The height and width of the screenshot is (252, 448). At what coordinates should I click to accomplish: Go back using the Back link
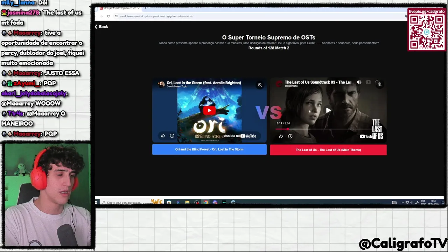[x=101, y=27]
